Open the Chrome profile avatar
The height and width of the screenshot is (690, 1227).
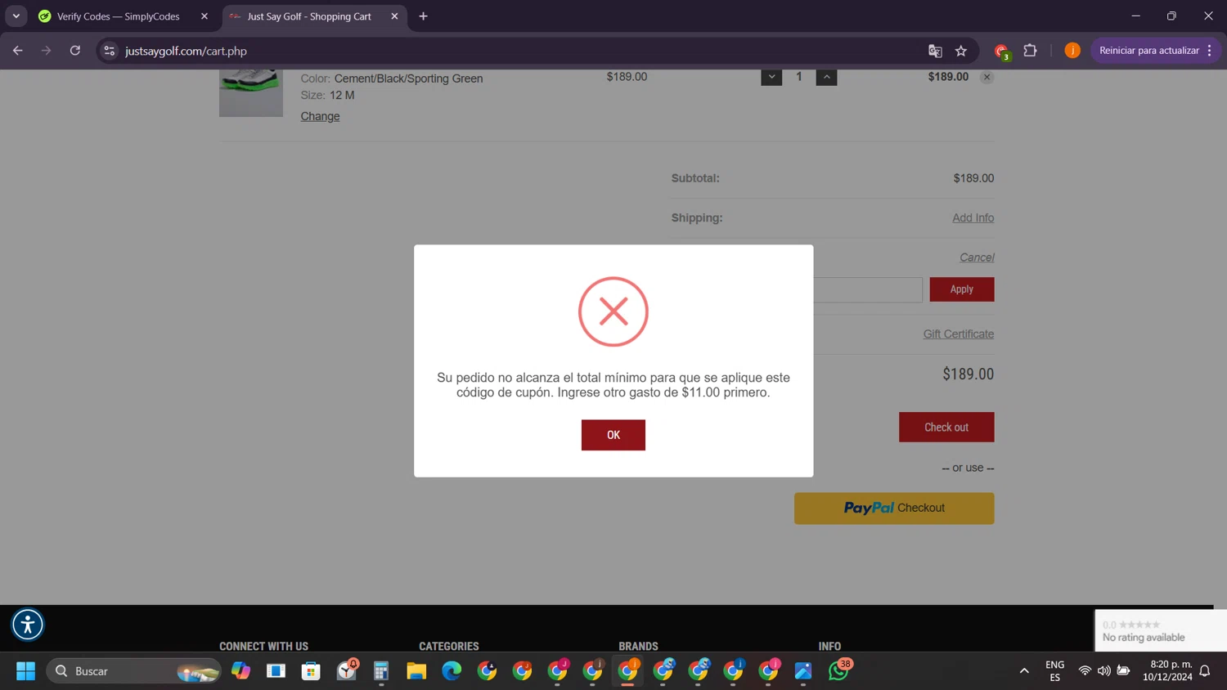1072,51
